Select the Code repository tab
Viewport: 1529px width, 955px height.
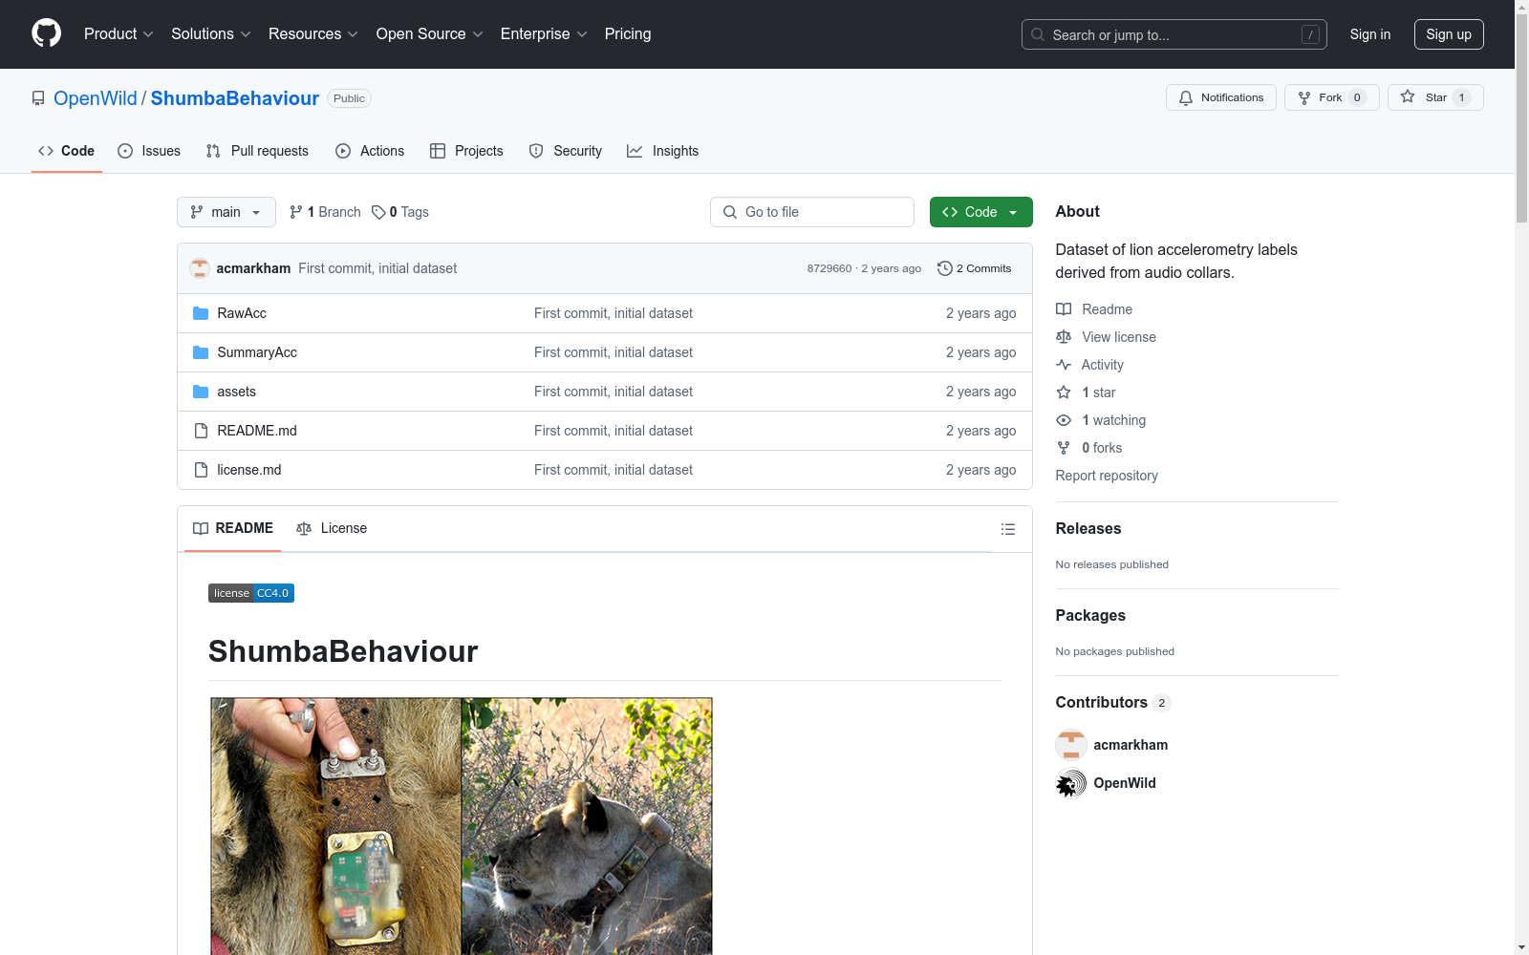pos(67,151)
